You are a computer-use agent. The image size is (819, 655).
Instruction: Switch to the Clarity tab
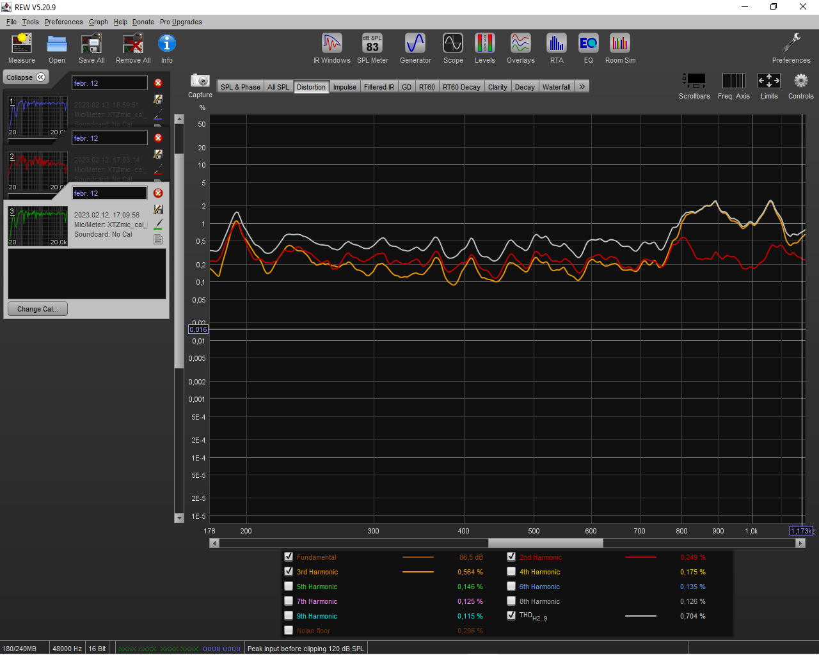(x=498, y=87)
